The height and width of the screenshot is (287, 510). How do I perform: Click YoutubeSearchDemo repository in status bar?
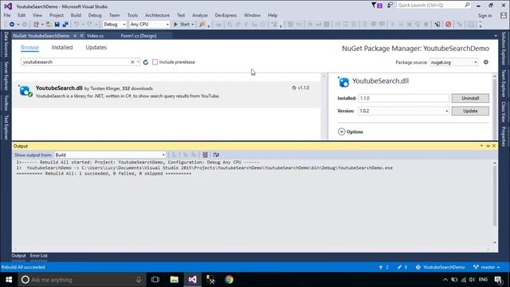pos(440,267)
